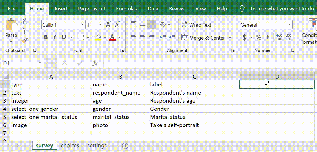
Task: Toggle Wrap Text
Action: tap(197, 25)
